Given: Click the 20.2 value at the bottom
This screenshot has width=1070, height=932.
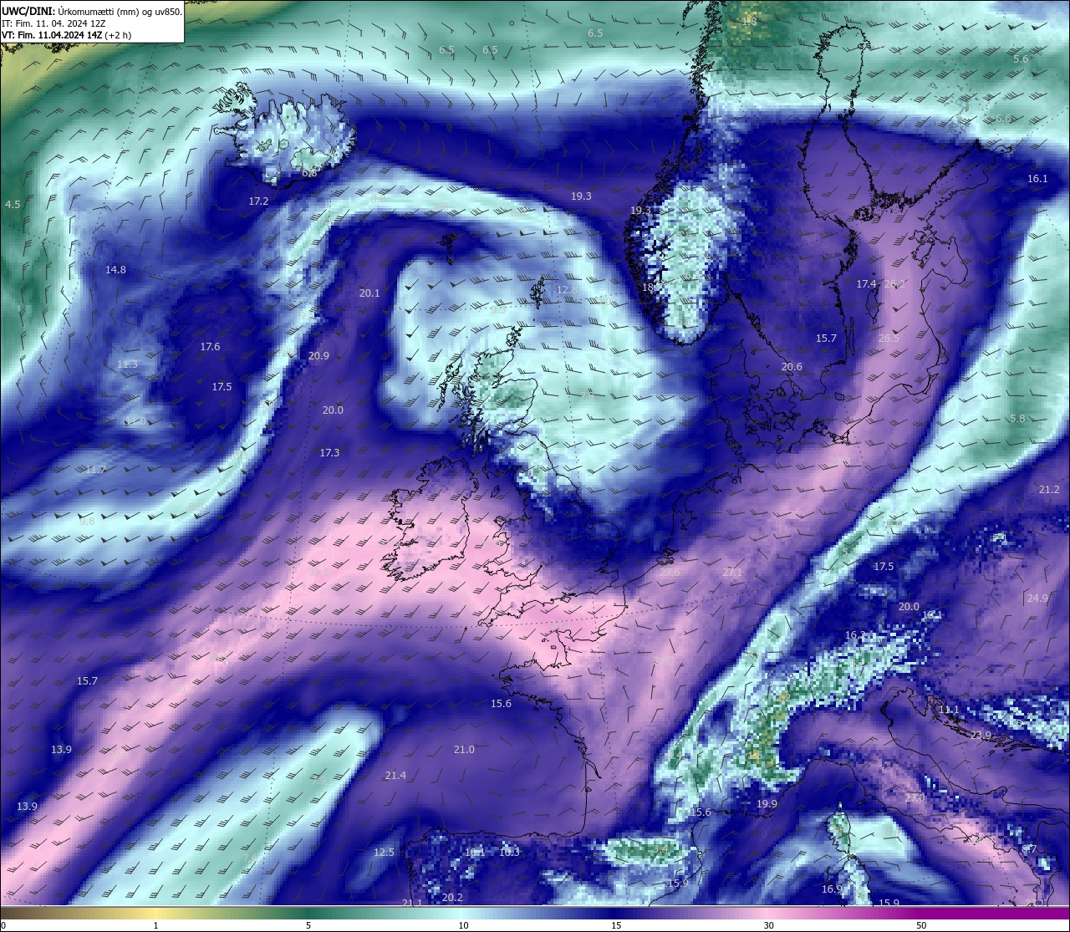Looking at the screenshot, I should (452, 898).
